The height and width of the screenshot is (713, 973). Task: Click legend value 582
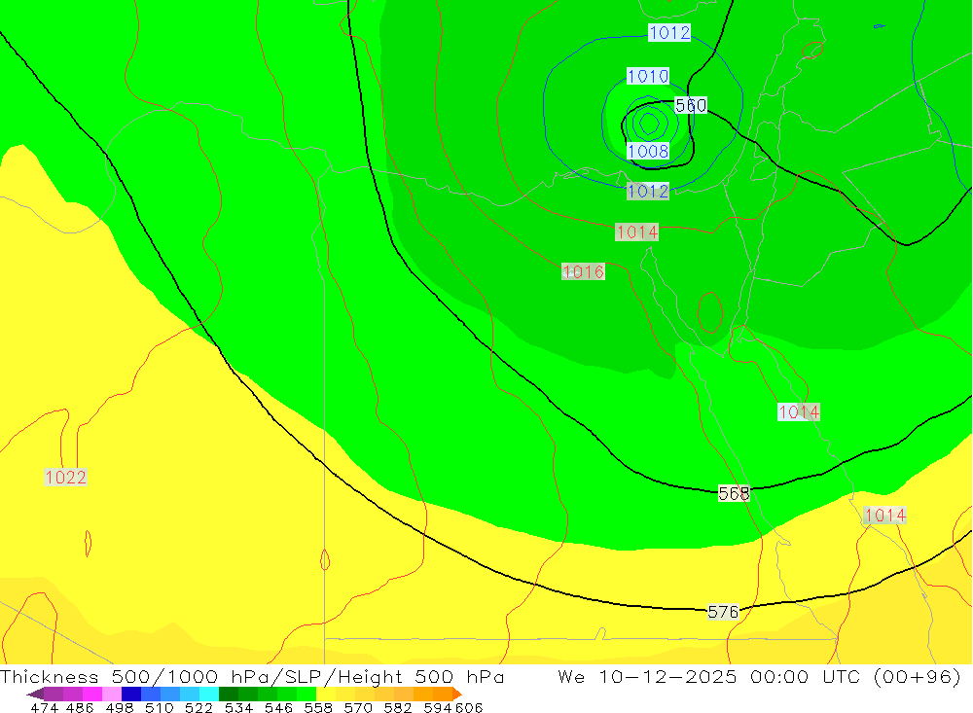tap(398, 707)
